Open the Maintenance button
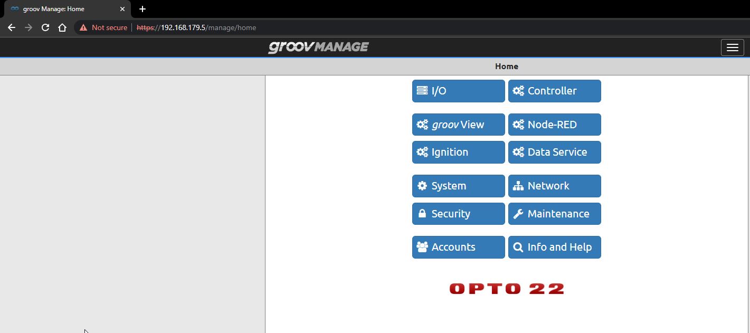Viewport: 750px width, 333px height. [554, 214]
